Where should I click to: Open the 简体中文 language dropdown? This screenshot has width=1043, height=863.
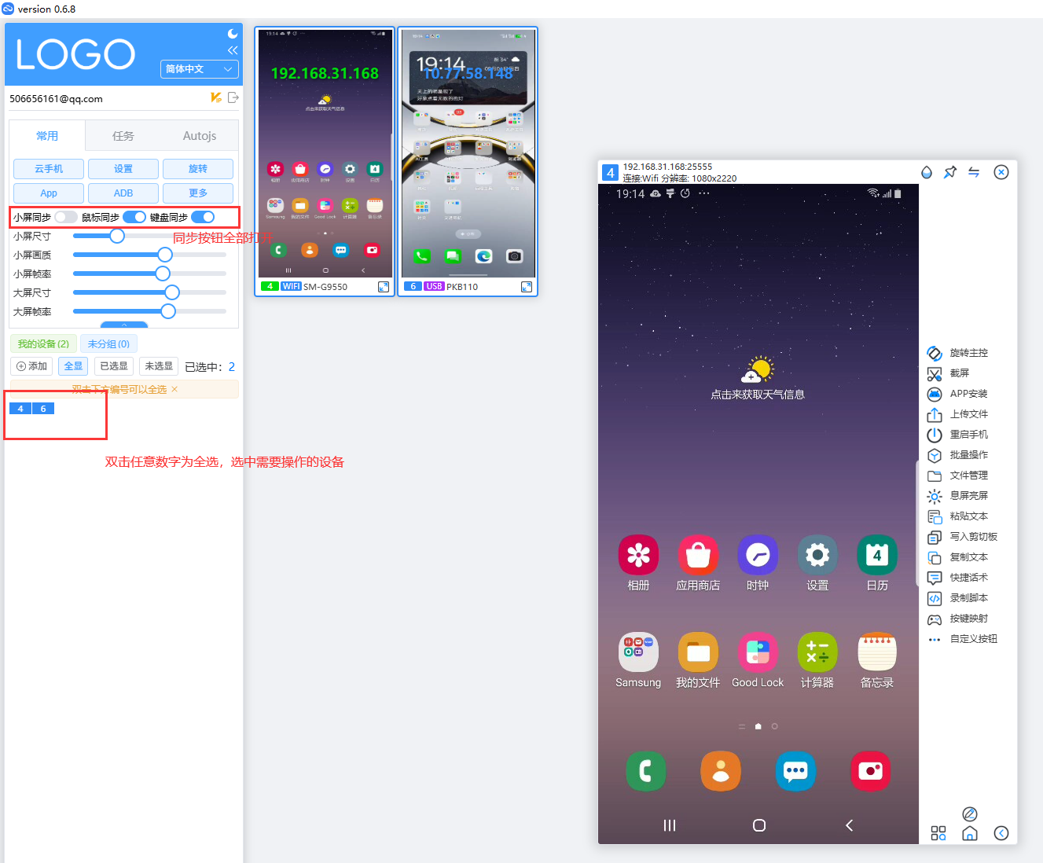(199, 69)
